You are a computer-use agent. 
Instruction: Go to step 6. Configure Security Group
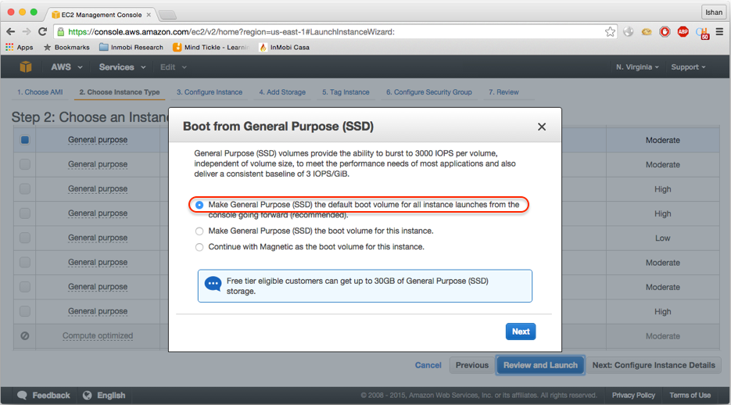pyautogui.click(x=429, y=92)
